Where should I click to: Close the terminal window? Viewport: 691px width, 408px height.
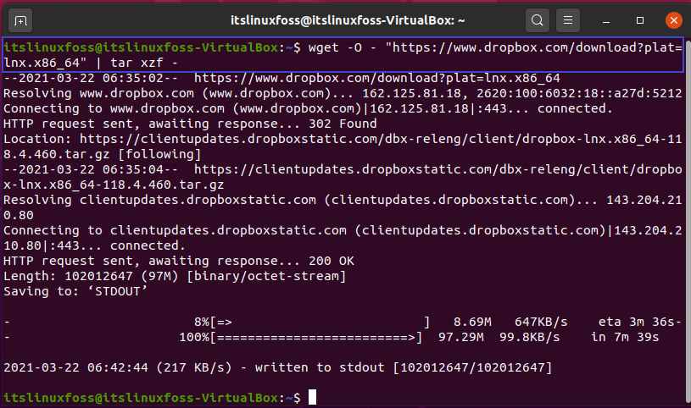674,20
